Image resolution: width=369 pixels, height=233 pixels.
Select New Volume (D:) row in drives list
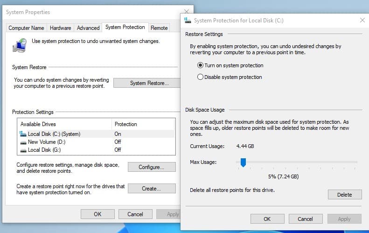tap(65, 142)
